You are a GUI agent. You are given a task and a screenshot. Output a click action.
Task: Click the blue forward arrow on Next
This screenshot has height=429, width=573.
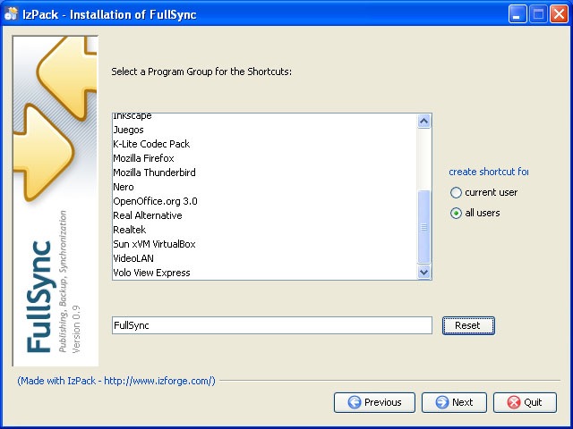tap(441, 402)
